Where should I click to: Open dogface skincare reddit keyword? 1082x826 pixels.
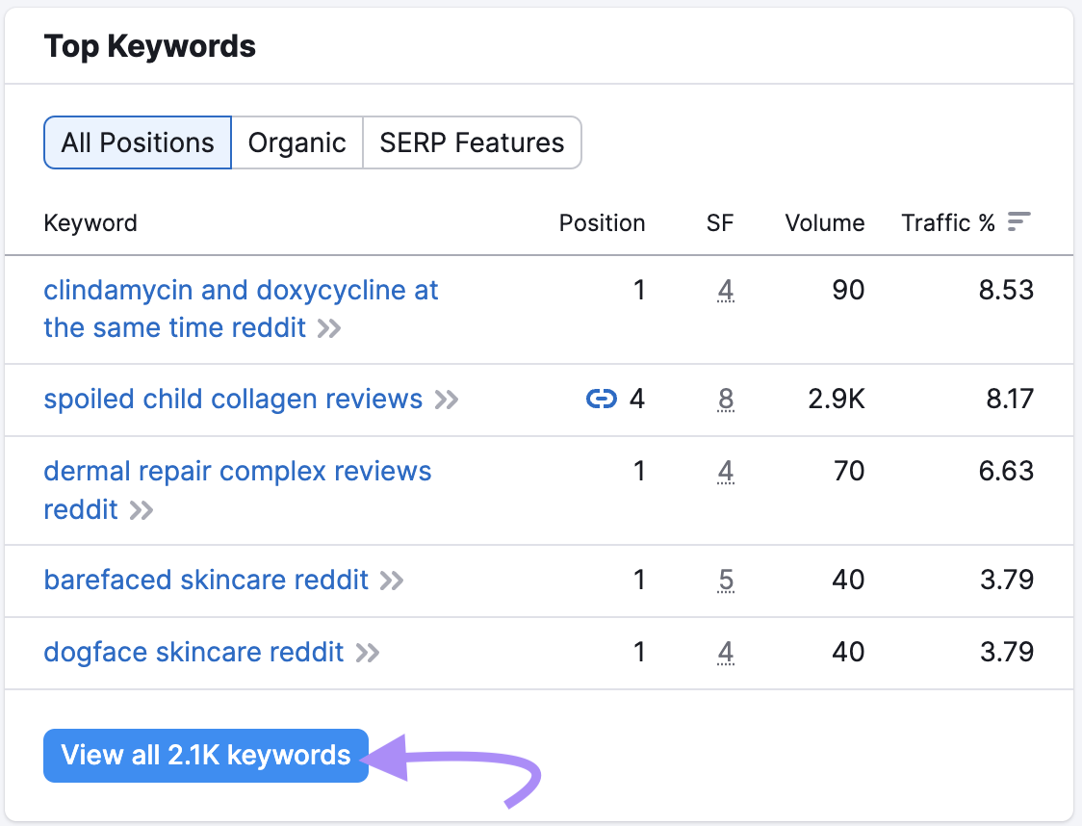(193, 652)
